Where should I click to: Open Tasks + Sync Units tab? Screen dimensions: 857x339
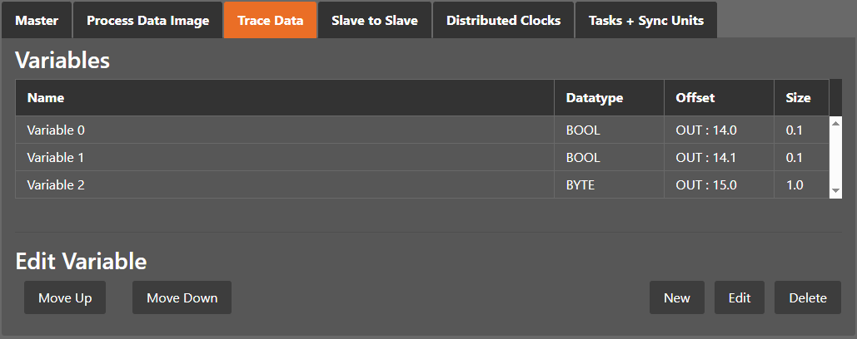click(645, 21)
